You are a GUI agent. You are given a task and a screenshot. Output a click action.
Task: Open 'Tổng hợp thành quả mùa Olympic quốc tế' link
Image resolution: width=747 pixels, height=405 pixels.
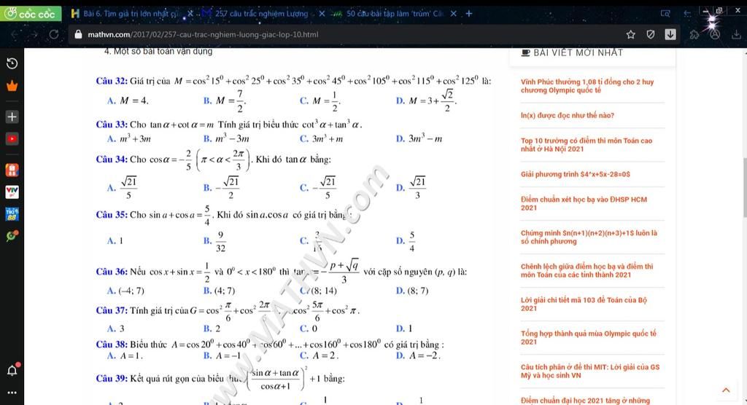pyautogui.click(x=589, y=337)
